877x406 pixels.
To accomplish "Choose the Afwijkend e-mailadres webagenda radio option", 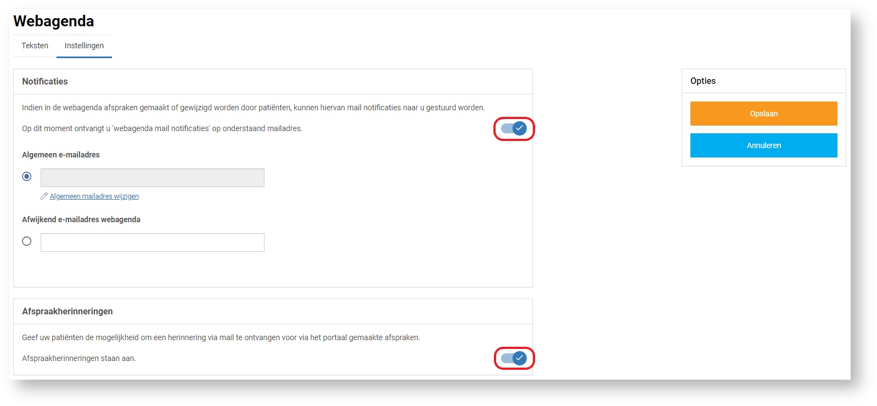I will [x=27, y=241].
